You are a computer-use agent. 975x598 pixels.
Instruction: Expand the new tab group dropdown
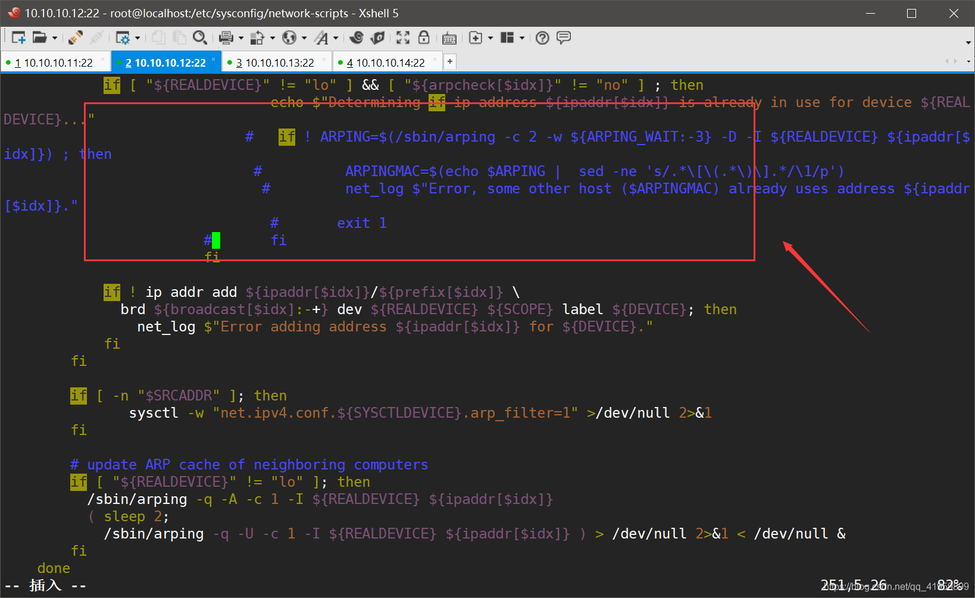point(490,38)
